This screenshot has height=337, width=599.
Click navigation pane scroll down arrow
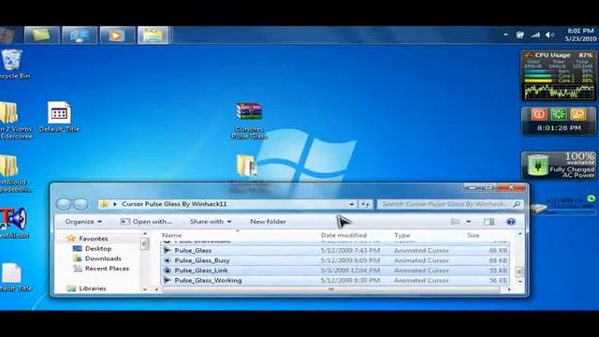click(145, 289)
